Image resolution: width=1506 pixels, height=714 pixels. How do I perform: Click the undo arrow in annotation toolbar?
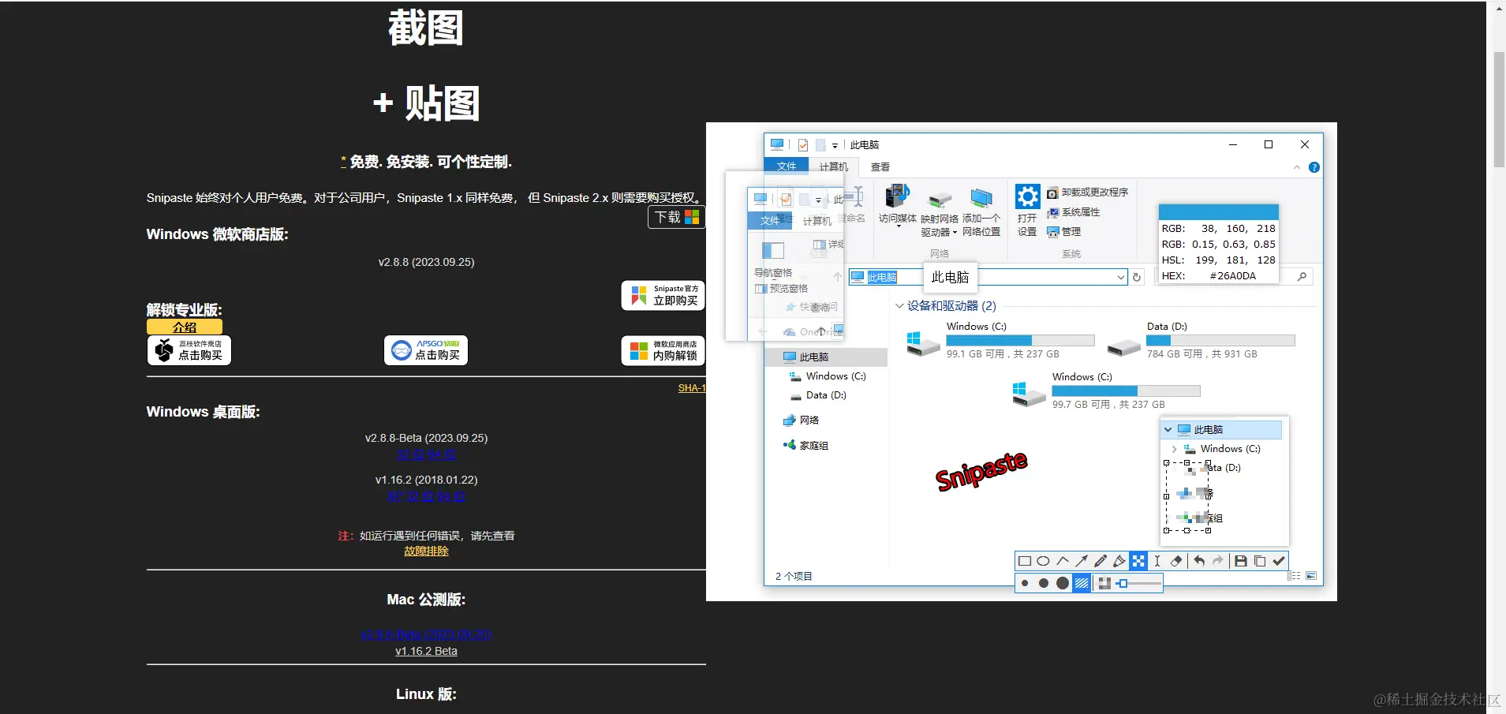(x=1199, y=561)
